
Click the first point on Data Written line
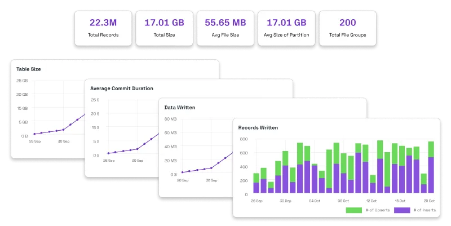[x=182, y=172]
